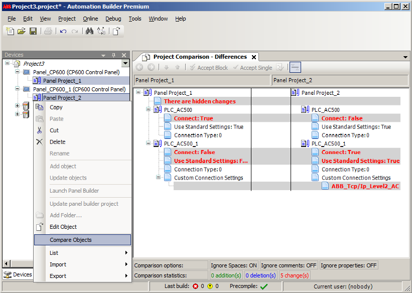
Task: Collapse Panel Project_1 in the comparison tree
Action: coord(138,92)
